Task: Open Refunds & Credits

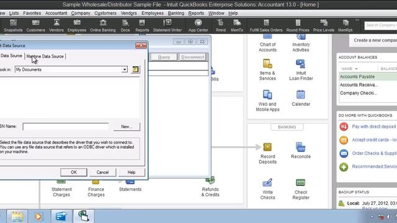Action: tap(210, 187)
